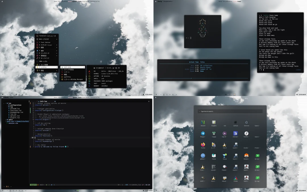The height and width of the screenshot is (192, 307).
Task: Open Ymuse music client icon
Action: (225, 156)
